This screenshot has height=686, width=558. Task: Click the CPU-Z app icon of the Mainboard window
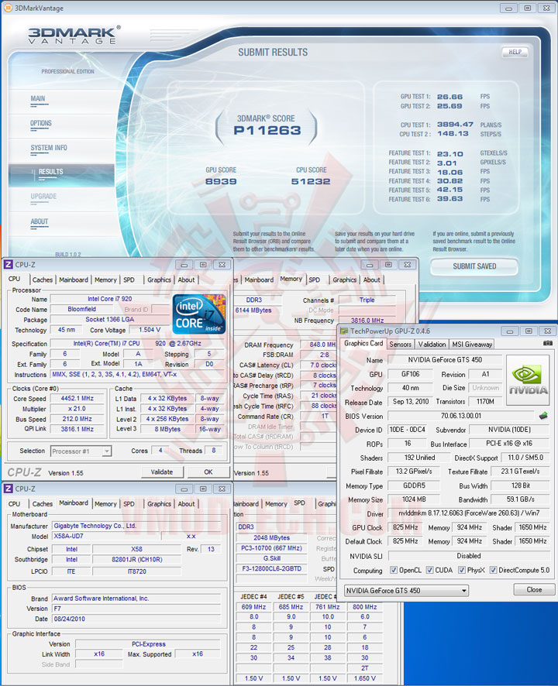point(8,489)
